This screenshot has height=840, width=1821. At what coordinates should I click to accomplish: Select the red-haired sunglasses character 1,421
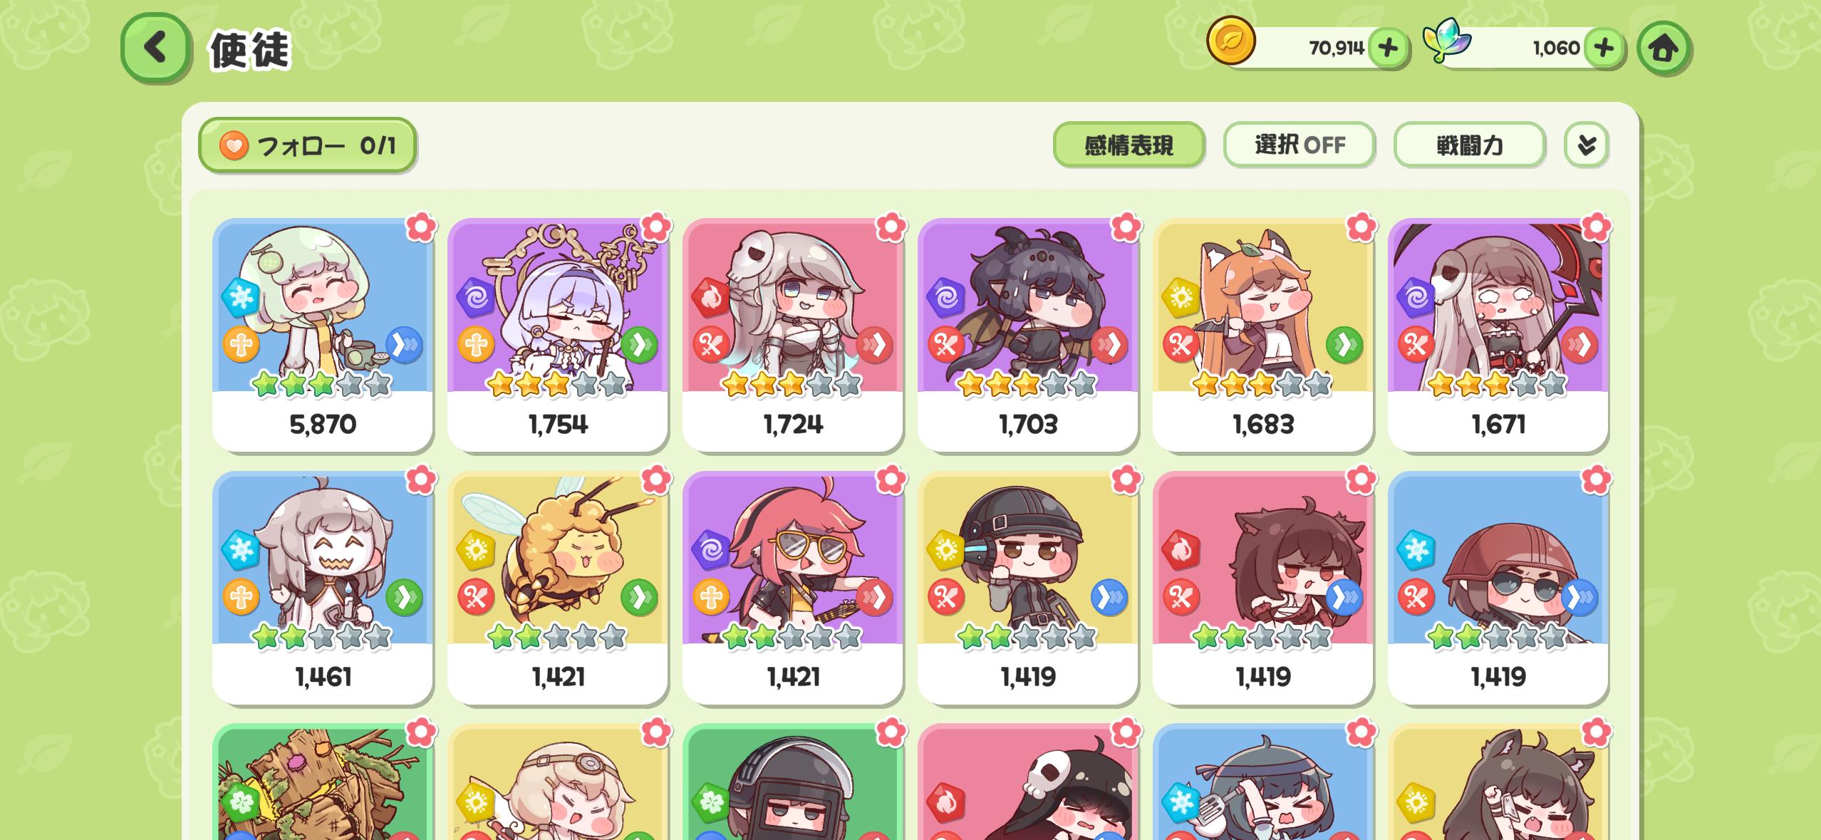(x=793, y=588)
